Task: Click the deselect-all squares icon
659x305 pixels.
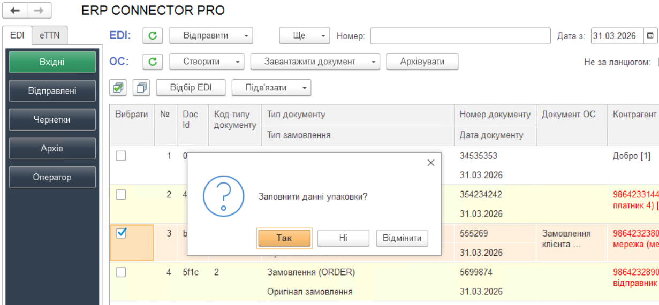Action: tap(142, 87)
